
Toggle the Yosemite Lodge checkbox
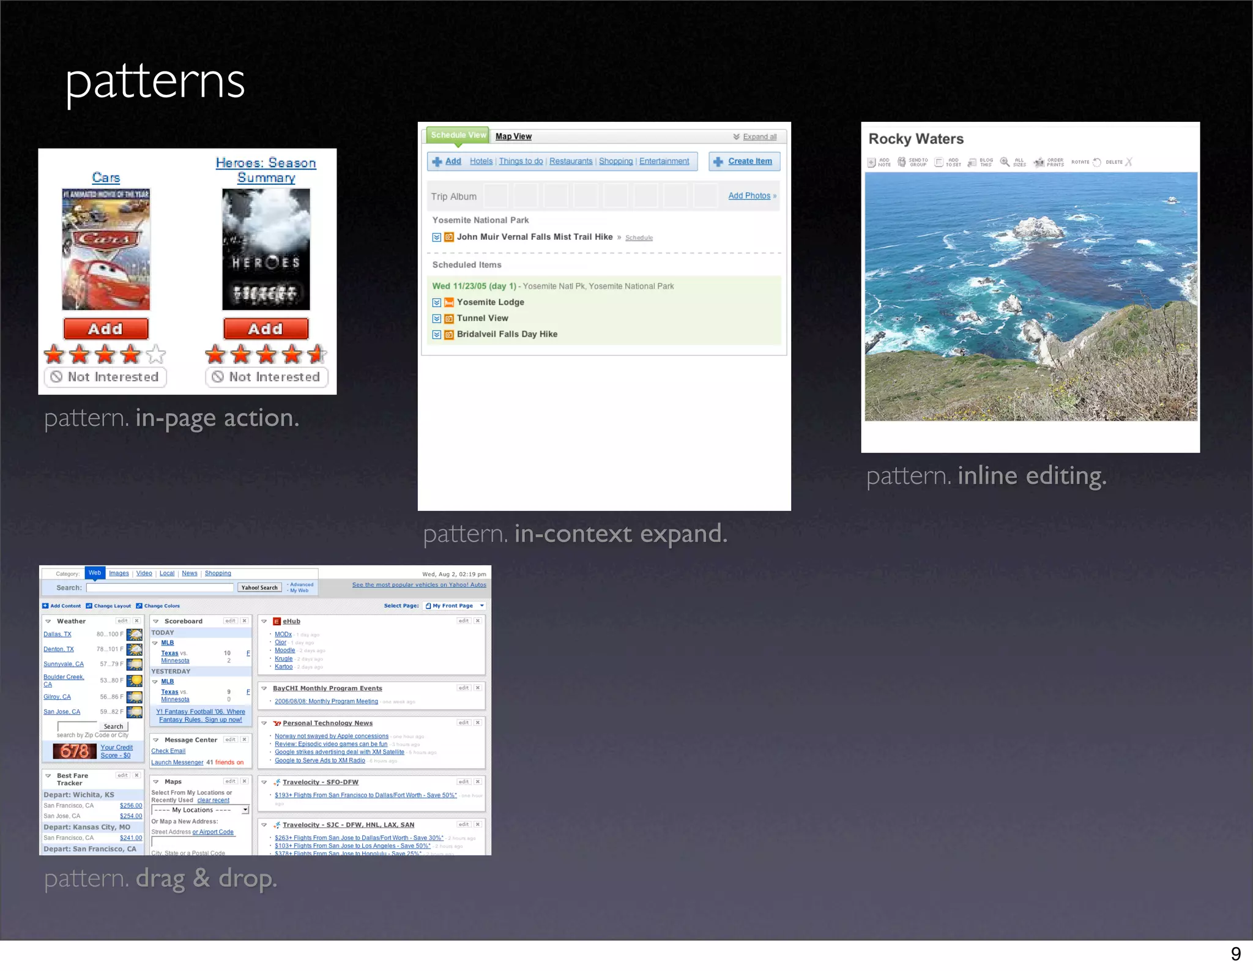pyautogui.click(x=436, y=302)
